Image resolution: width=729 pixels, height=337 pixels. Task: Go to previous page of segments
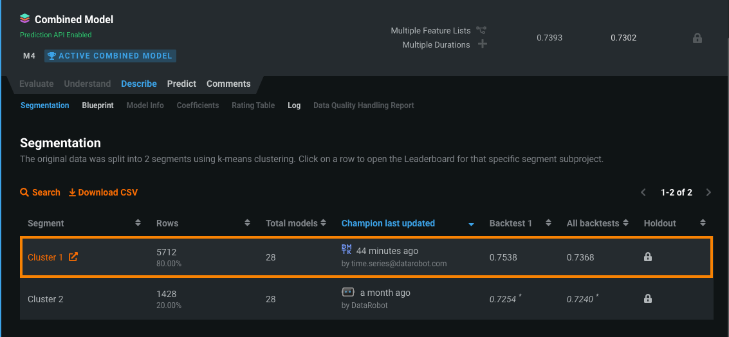coord(643,192)
